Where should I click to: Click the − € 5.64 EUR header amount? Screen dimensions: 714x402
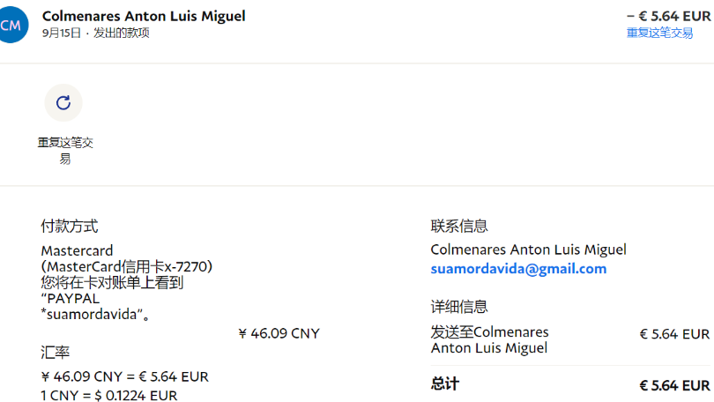point(667,15)
